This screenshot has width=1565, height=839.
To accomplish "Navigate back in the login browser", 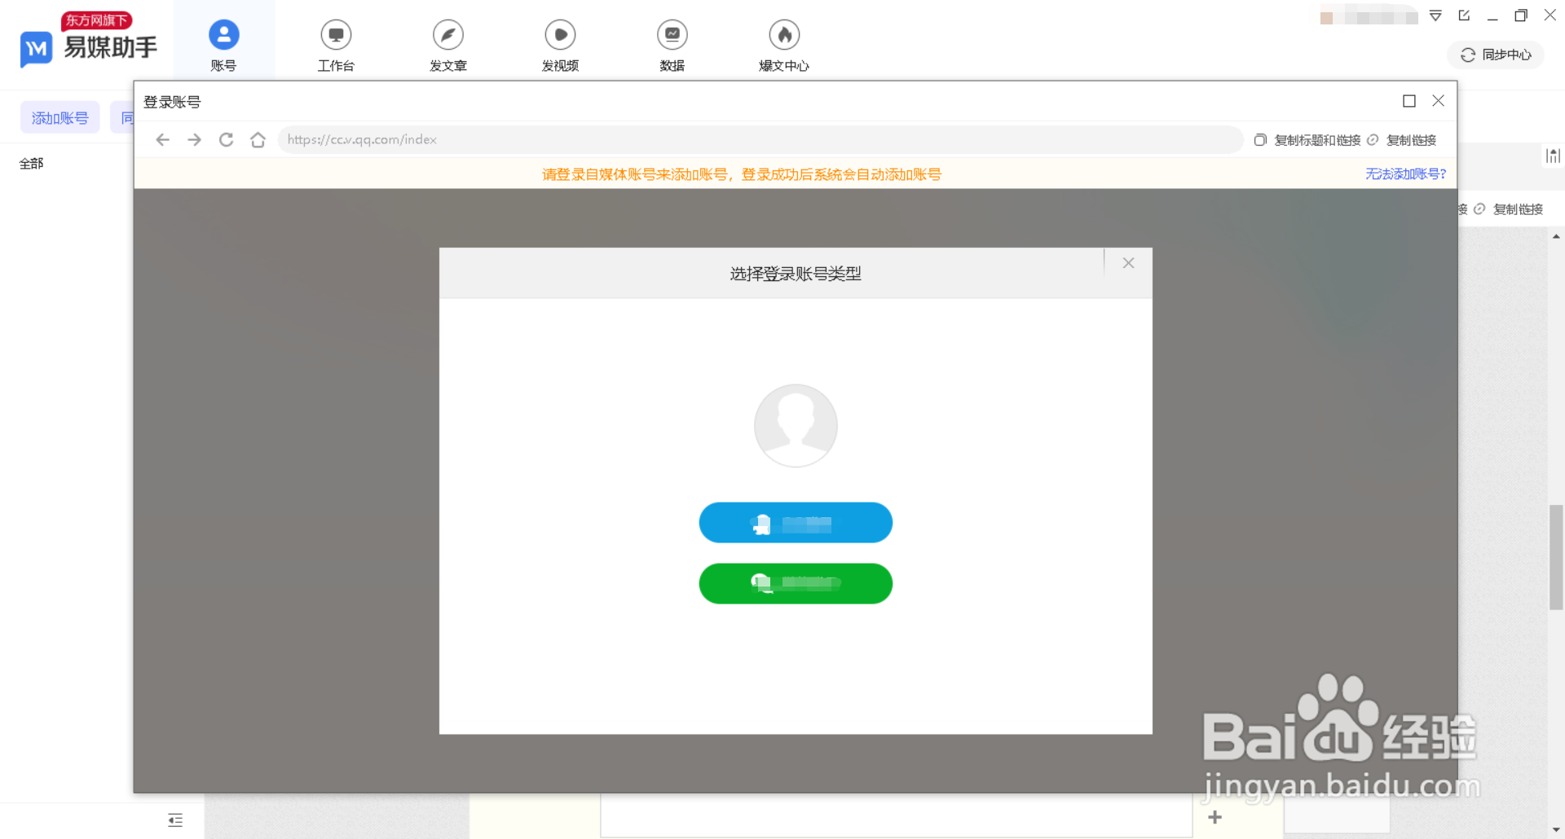I will [x=162, y=139].
